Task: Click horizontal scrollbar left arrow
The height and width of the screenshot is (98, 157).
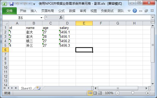Action: point(96,88)
